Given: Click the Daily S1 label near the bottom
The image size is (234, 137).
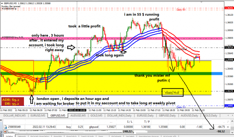Looking at the screenshot, I should click(181, 107).
